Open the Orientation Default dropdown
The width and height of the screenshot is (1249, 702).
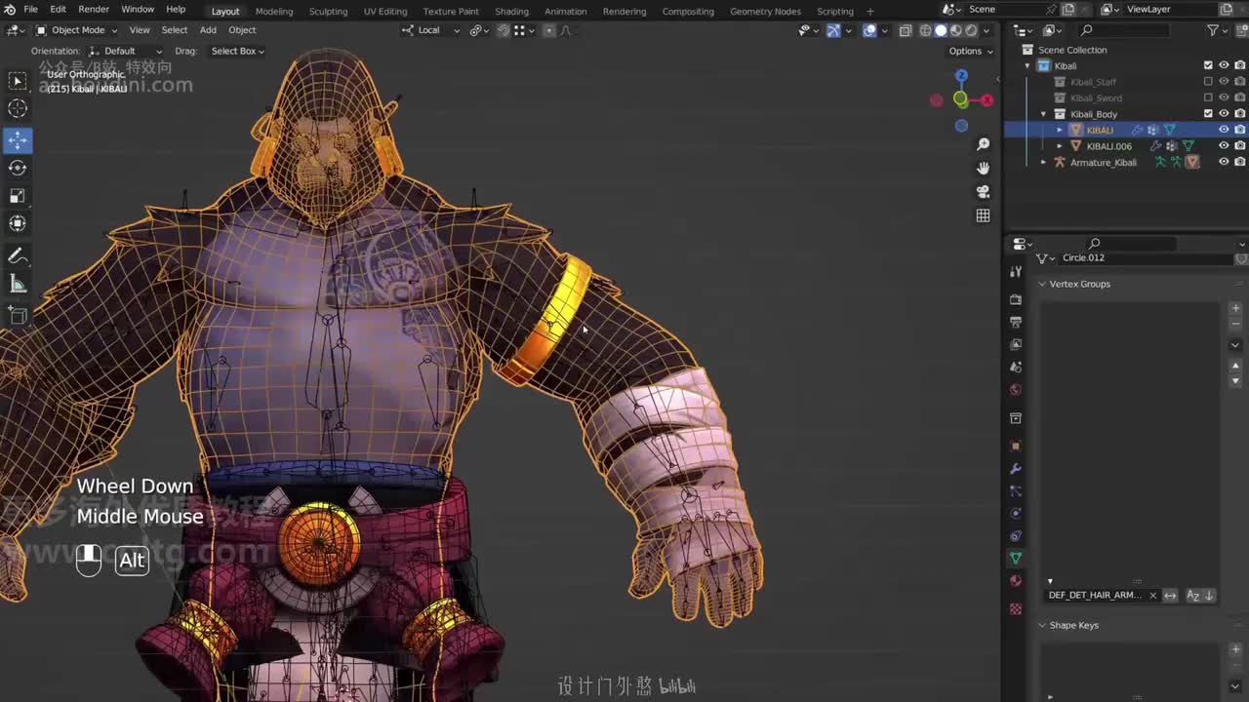pos(126,51)
